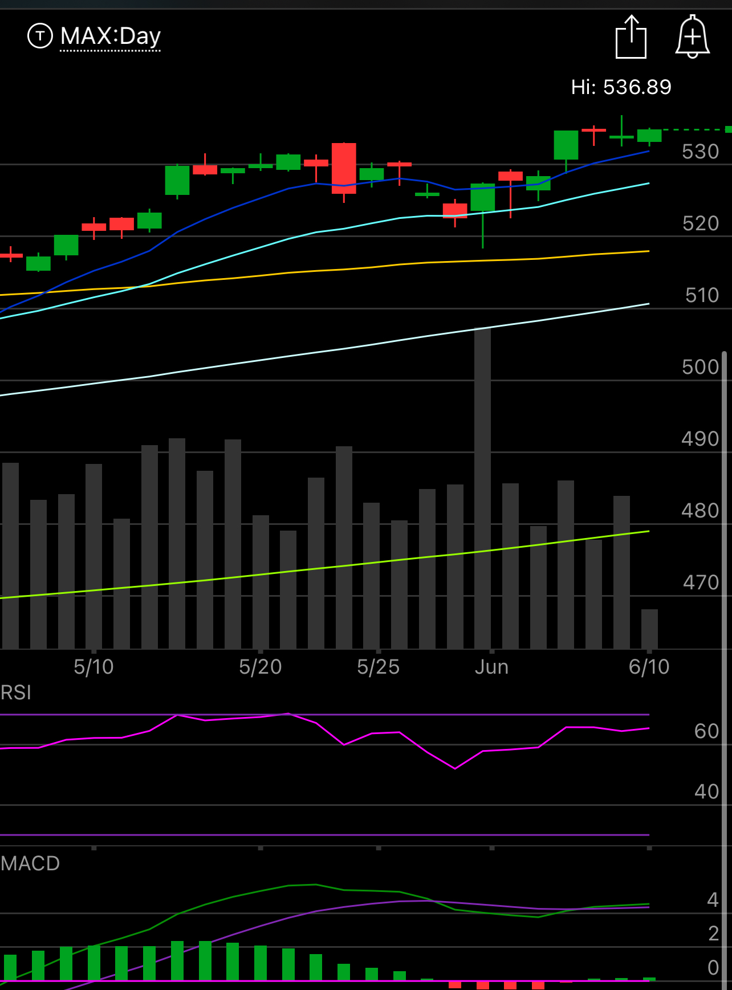Tap the share/export icon
This screenshot has width=732, height=990.
click(x=631, y=36)
